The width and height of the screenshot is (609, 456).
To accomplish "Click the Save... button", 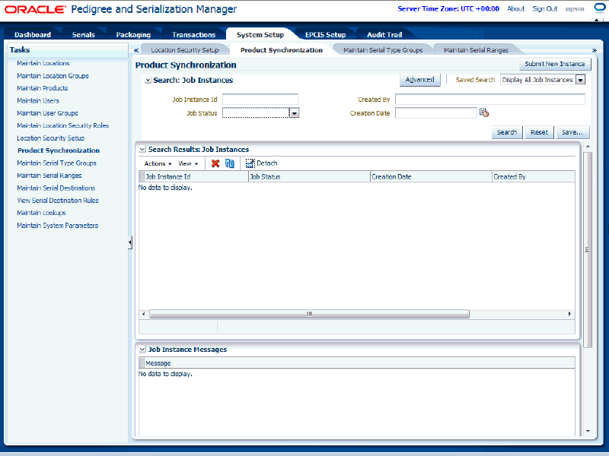I will coord(572,132).
